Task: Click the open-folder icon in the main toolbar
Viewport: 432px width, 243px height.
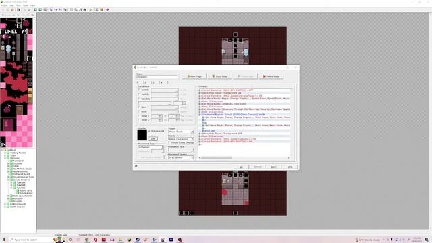Action: tap(12, 9)
